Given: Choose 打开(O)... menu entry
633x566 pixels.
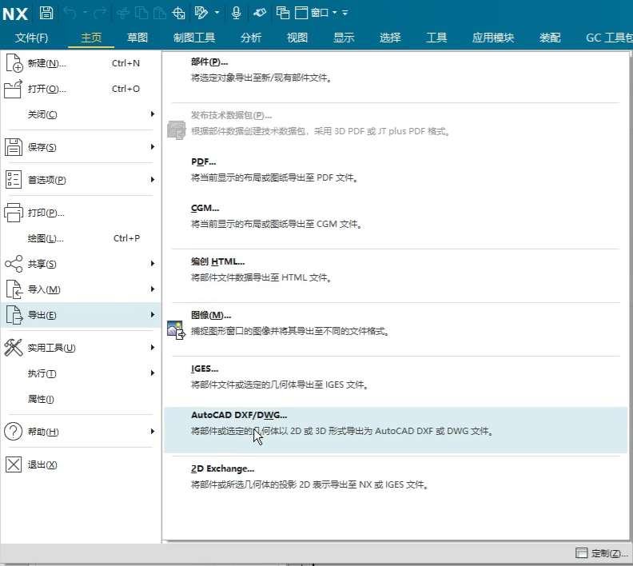Looking at the screenshot, I should pyautogui.click(x=81, y=89).
